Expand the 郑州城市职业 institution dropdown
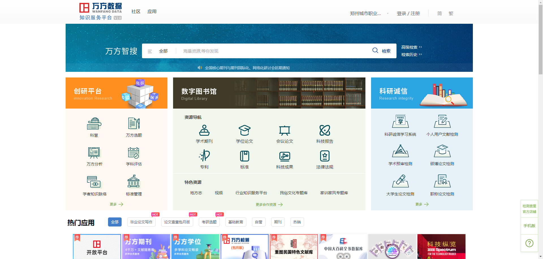The height and width of the screenshot is (259, 543). tap(369, 14)
